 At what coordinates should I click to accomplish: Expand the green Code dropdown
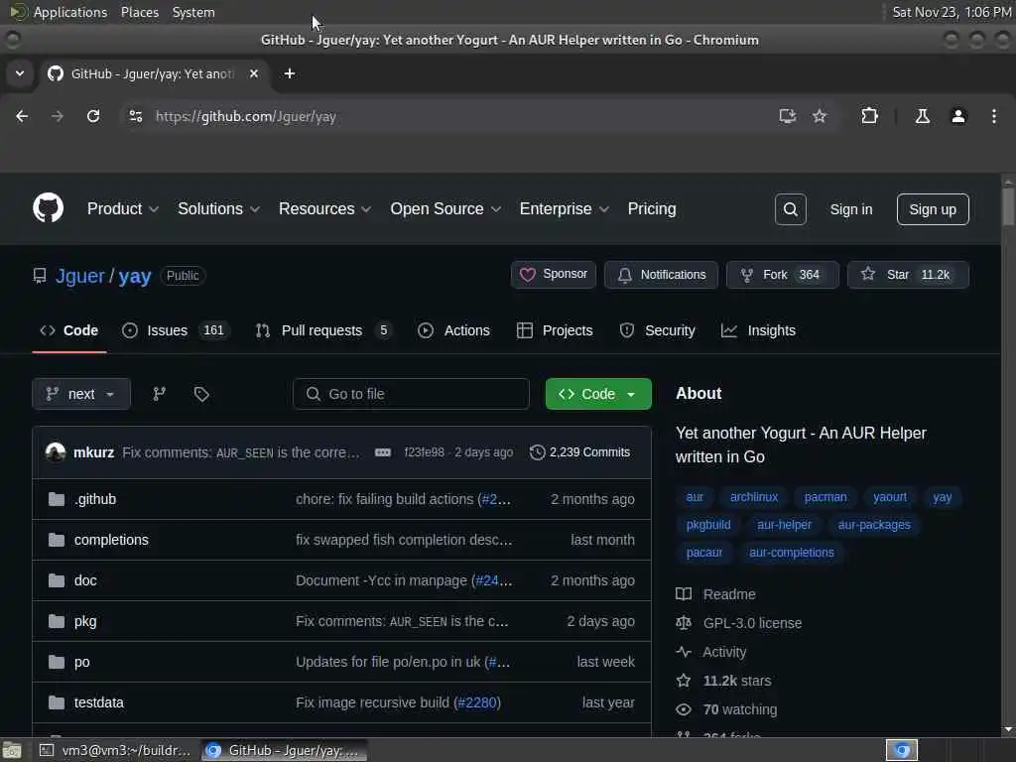point(598,394)
